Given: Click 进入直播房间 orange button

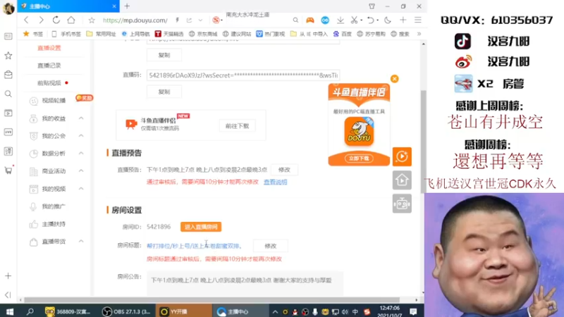Looking at the screenshot, I should 201,227.
